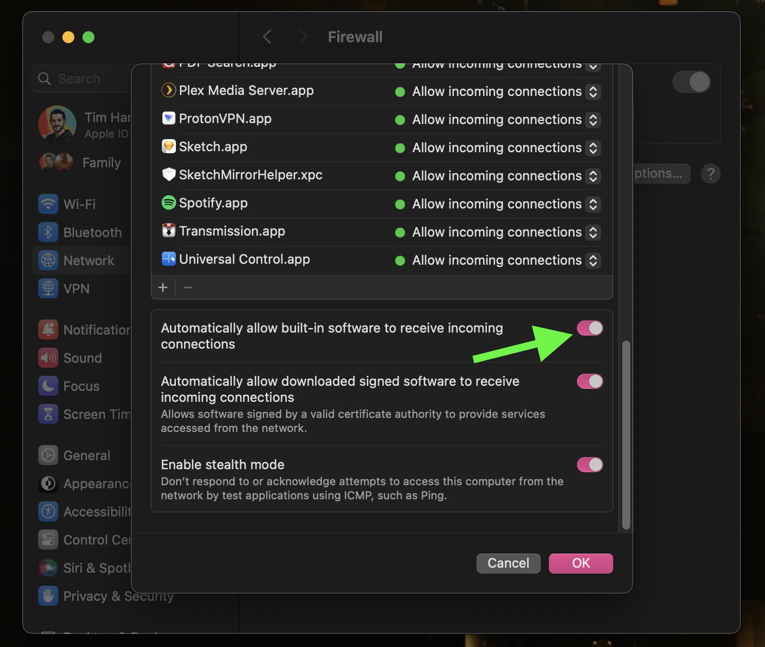
Task: Open the connection dropdown for Spotify.app
Action: [x=593, y=204]
